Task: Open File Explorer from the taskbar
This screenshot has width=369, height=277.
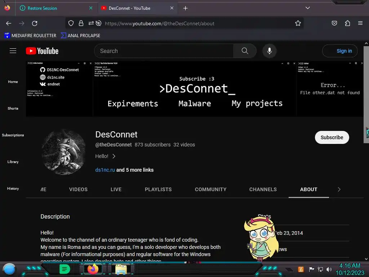Action: pos(121,269)
